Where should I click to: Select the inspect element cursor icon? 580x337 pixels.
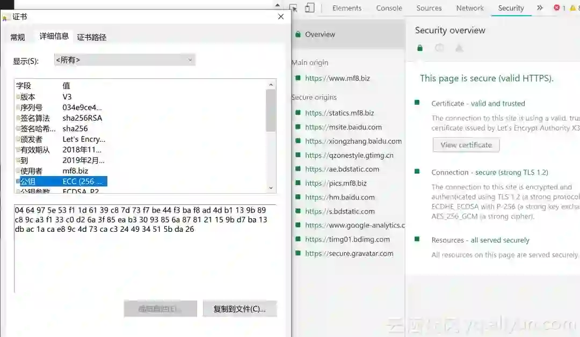pyautogui.click(x=293, y=8)
